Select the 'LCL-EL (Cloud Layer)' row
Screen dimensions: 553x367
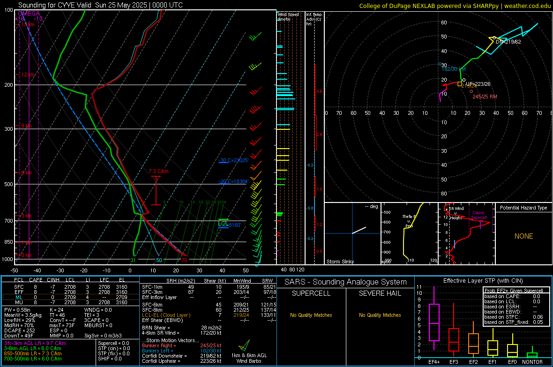[209, 315]
